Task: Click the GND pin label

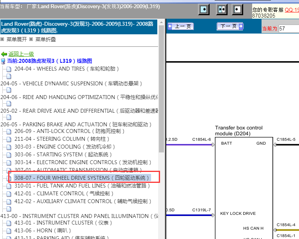Action: [x=261, y=143]
